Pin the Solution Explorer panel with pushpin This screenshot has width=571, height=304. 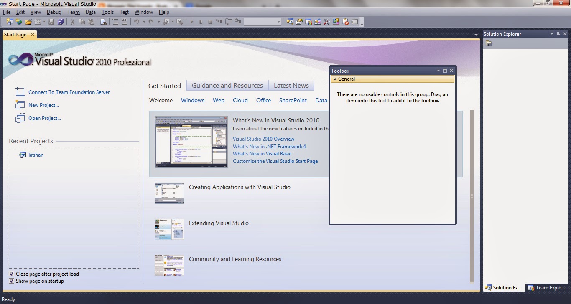coord(558,34)
